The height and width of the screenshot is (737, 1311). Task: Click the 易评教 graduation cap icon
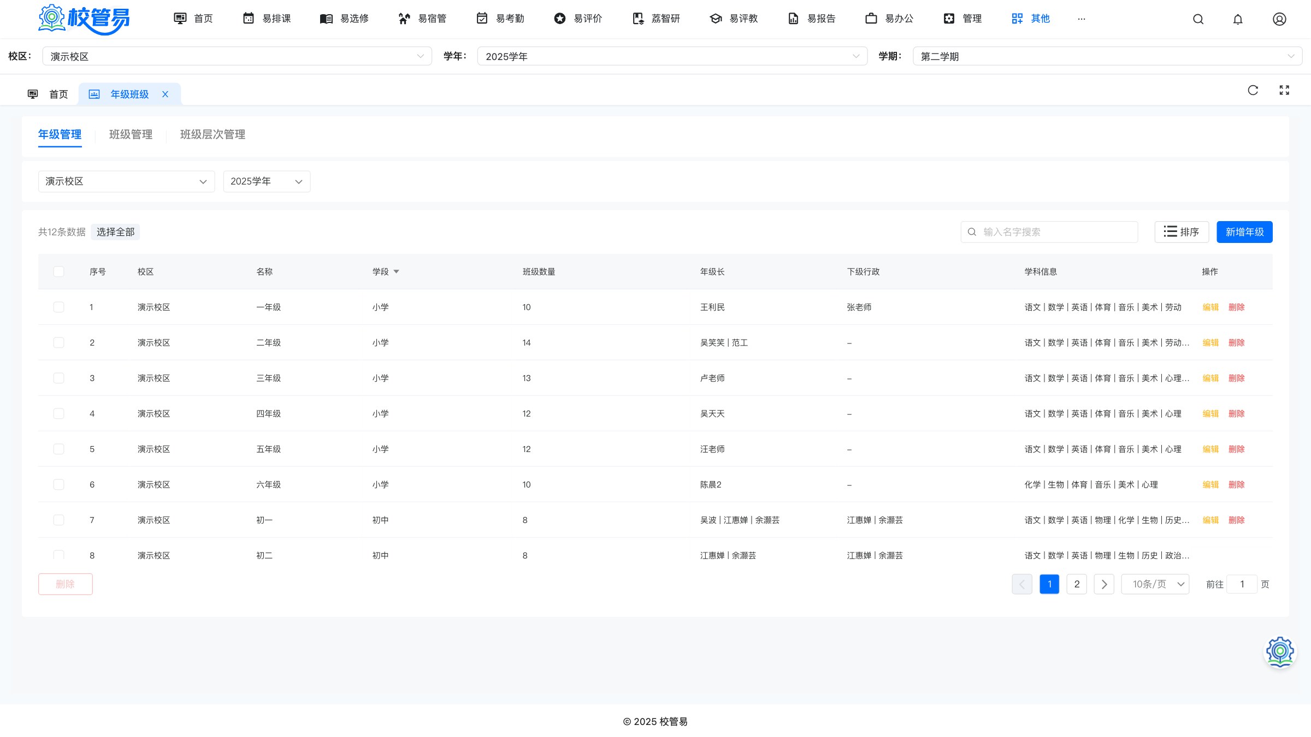(716, 19)
